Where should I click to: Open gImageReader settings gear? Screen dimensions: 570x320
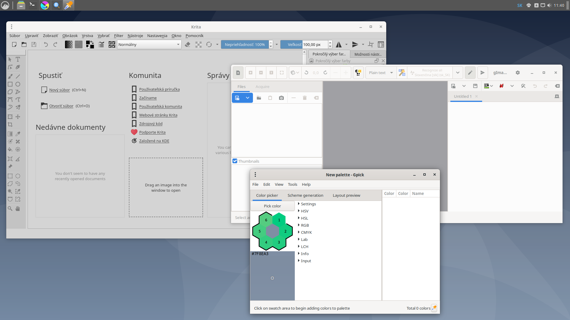tap(518, 73)
